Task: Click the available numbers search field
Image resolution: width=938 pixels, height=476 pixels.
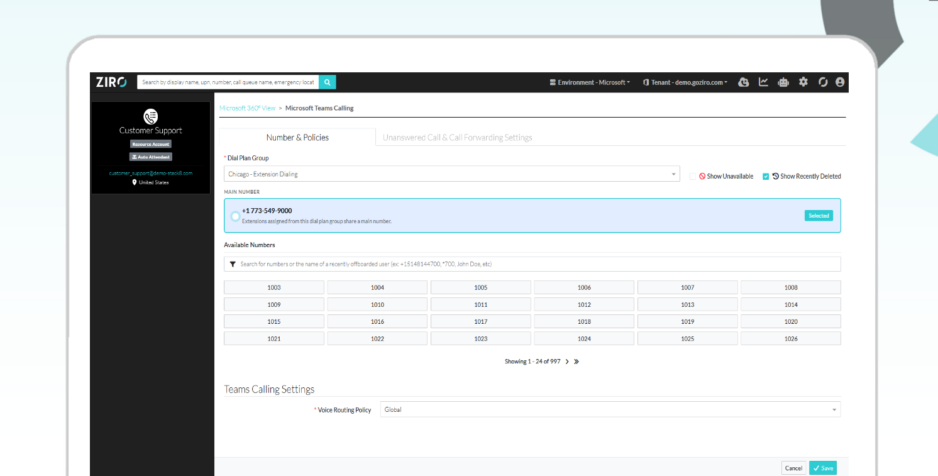Action: [x=532, y=264]
